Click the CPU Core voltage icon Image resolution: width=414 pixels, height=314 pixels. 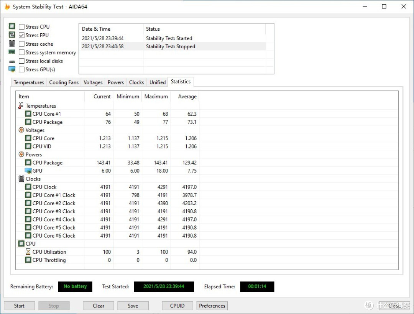28,138
